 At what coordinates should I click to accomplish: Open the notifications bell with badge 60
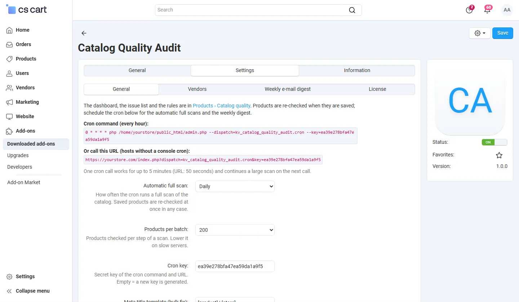pyautogui.click(x=487, y=10)
